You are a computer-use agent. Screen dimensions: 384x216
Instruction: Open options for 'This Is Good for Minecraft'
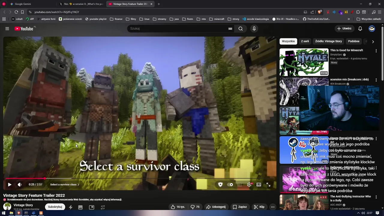coord(376,51)
